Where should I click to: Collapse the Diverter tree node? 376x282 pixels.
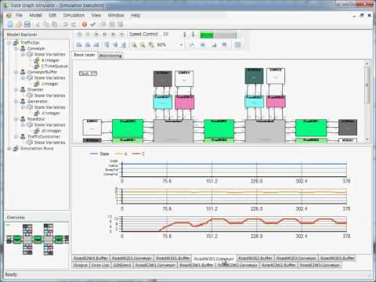(16, 89)
